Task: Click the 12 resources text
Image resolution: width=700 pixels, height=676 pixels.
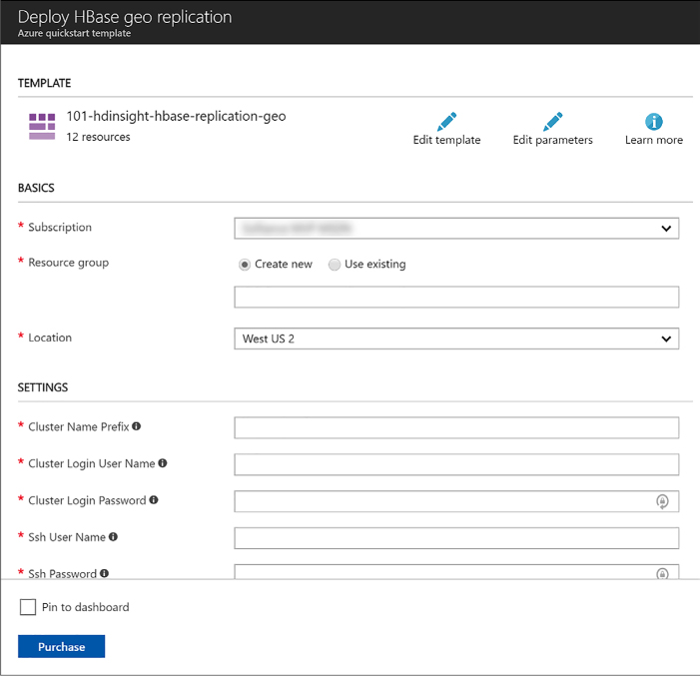Action: tap(98, 137)
